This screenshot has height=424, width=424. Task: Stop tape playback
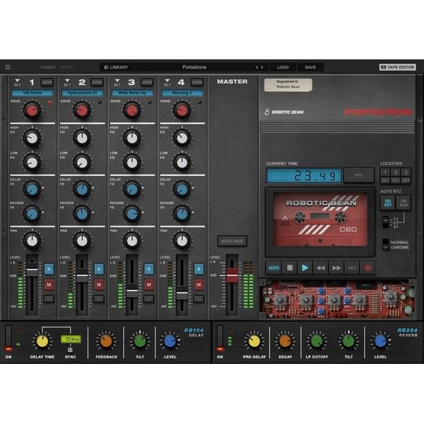pos(290,268)
